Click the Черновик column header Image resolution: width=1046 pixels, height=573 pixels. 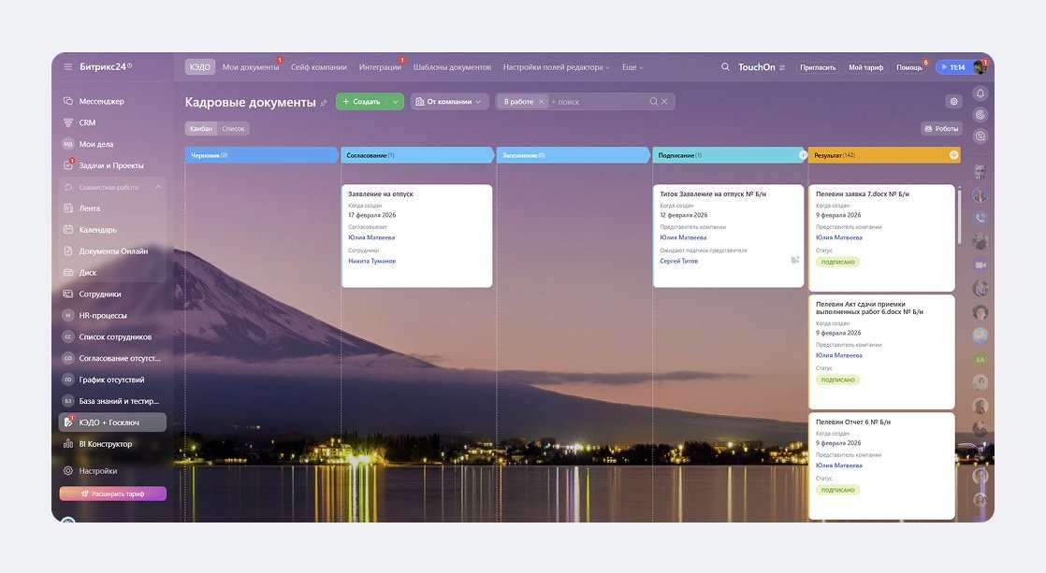(x=260, y=155)
